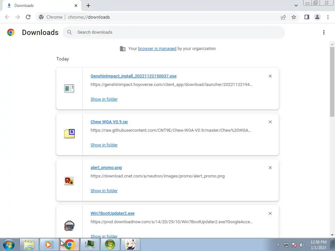Close the Downloads tab
Screen dimensions: 335x251
point(76,6)
